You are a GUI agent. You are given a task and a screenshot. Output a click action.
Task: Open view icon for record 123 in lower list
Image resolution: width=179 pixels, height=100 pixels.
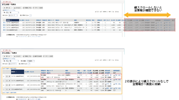click(7, 76)
